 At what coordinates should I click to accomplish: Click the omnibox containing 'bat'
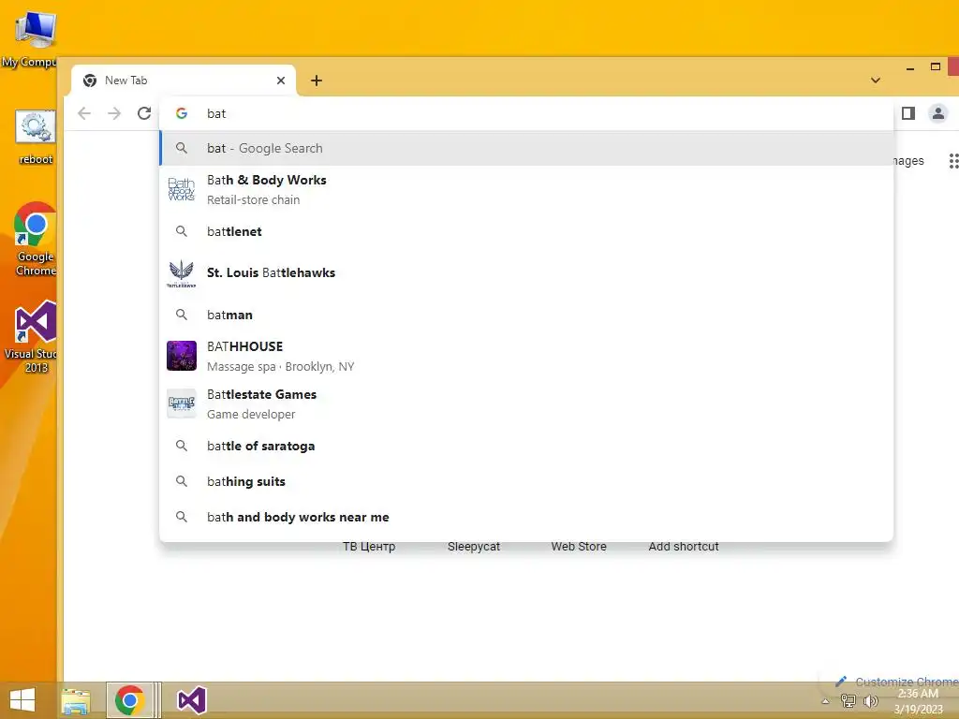tap(526, 113)
